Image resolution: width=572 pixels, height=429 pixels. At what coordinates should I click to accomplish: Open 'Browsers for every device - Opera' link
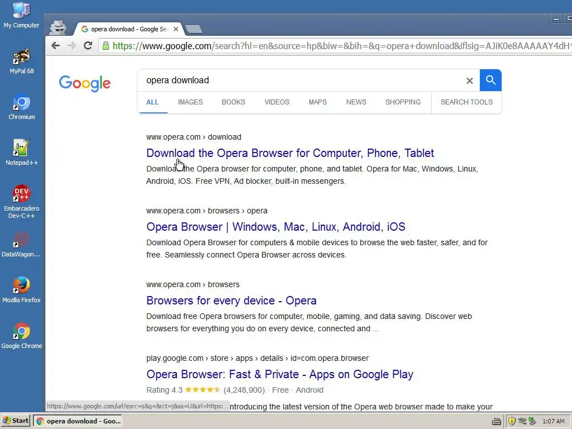231,300
